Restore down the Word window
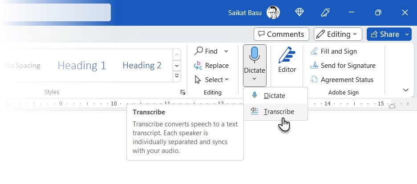Image resolution: width=417 pixels, height=184 pixels. (378, 12)
